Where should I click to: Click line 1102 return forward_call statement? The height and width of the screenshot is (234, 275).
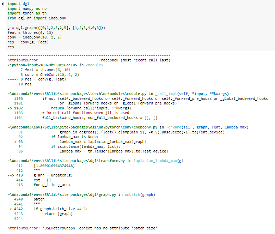(x=91, y=108)
